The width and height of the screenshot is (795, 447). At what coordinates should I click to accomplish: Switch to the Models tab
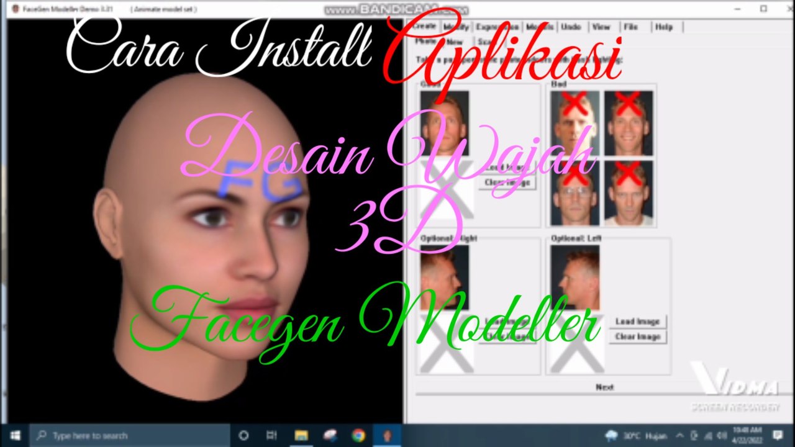(539, 27)
